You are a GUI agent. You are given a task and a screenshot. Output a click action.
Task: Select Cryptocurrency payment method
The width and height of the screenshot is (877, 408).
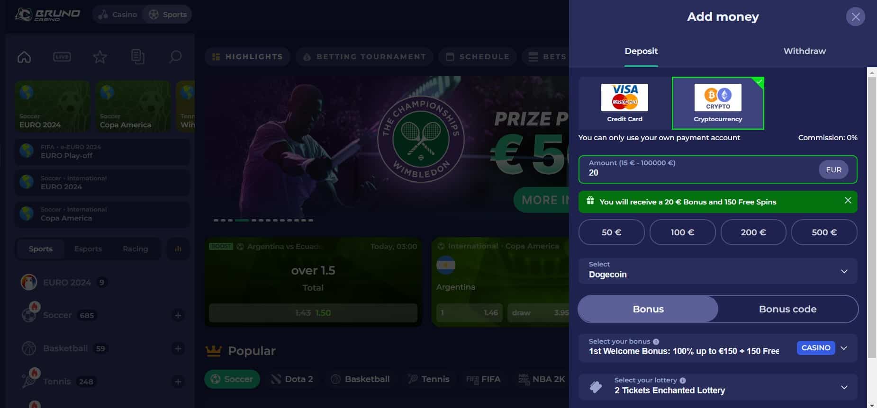tap(718, 103)
